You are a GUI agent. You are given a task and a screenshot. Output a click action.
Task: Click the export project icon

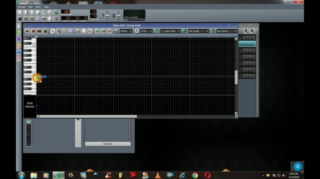50,13
